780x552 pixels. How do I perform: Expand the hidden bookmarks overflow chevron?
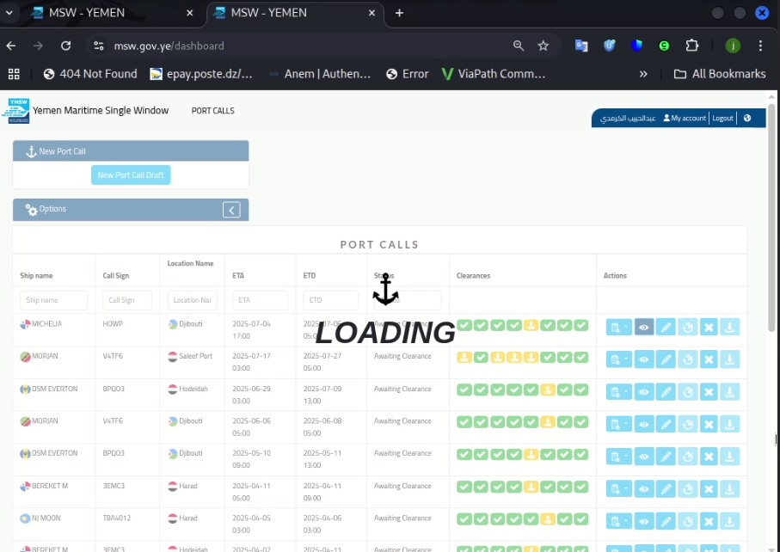pos(643,74)
